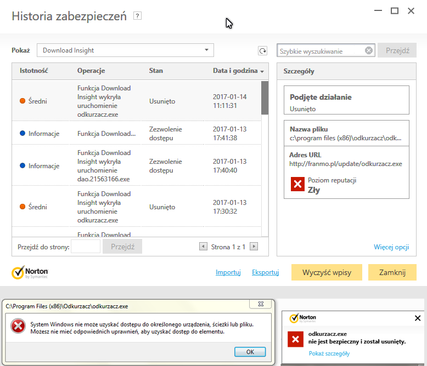Go to previous page arrow
427x366 pixels.
click(203, 247)
